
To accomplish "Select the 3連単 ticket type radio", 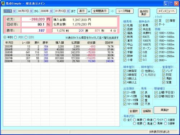I will [166, 123].
